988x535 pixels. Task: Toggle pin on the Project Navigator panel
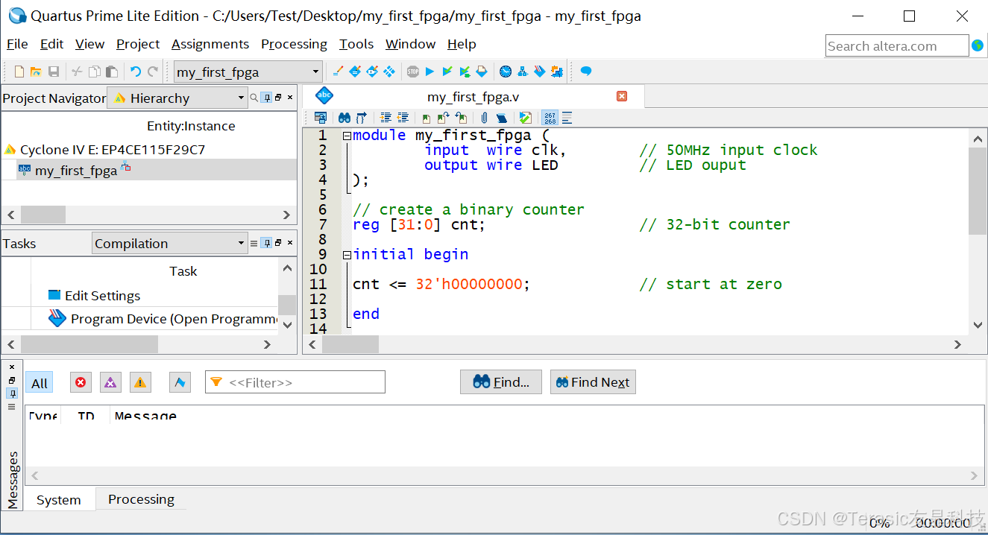[x=266, y=98]
